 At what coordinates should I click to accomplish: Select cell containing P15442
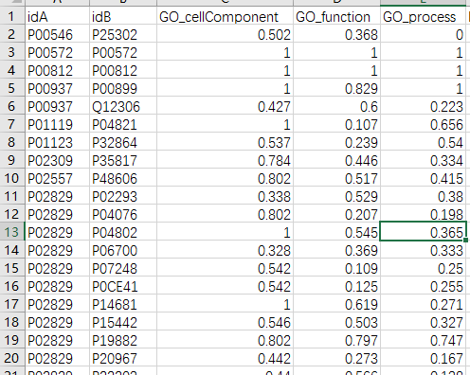coord(123,322)
